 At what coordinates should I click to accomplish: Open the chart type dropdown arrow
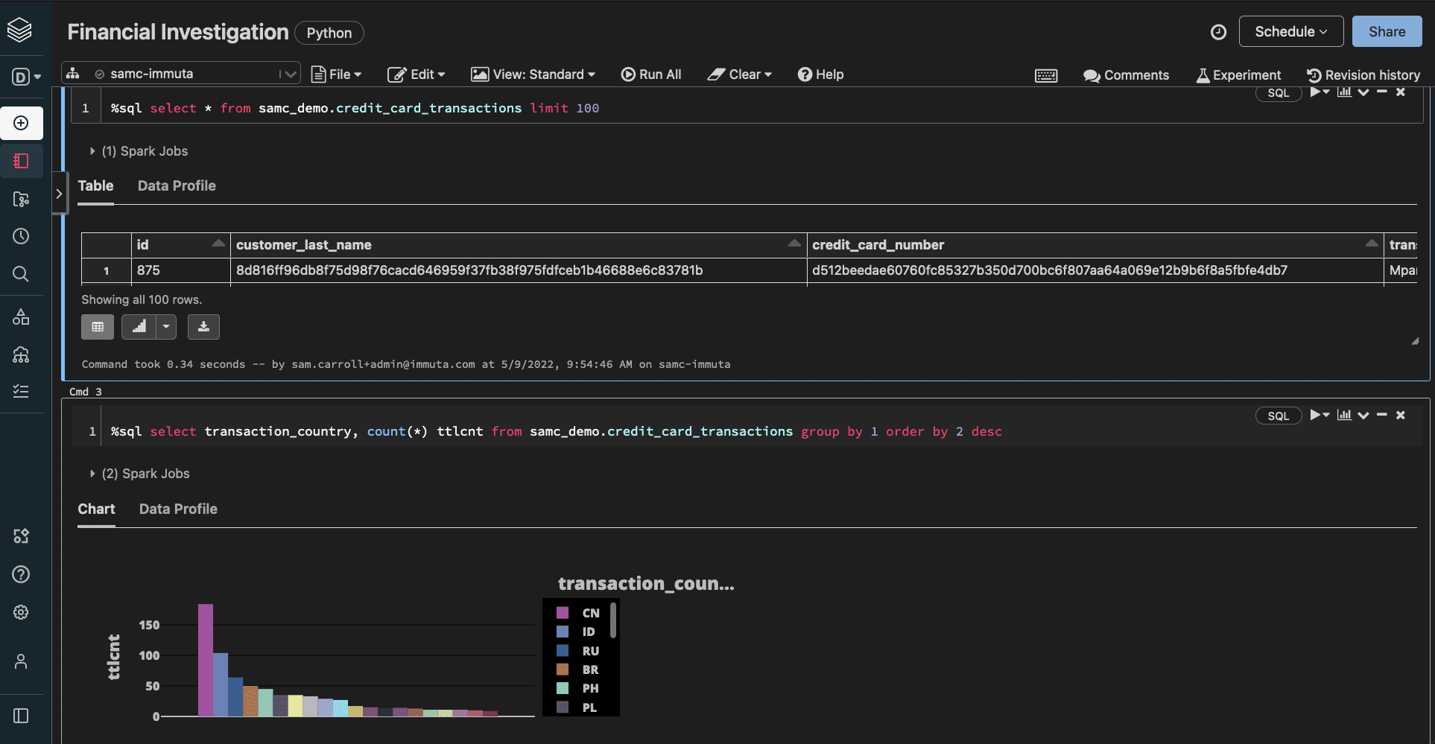point(166,327)
